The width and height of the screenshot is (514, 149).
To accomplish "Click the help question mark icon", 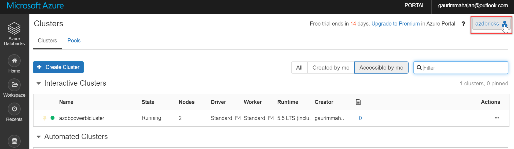I will 463,24.
